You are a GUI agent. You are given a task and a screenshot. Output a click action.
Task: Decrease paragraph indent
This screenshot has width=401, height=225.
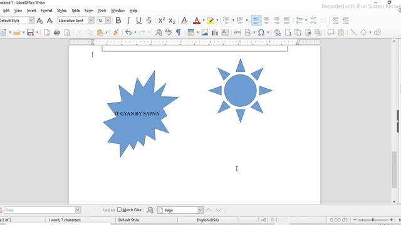[346, 21]
